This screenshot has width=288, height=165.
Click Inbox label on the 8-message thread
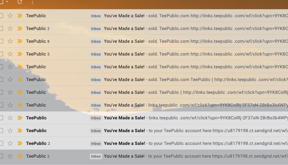96,41
